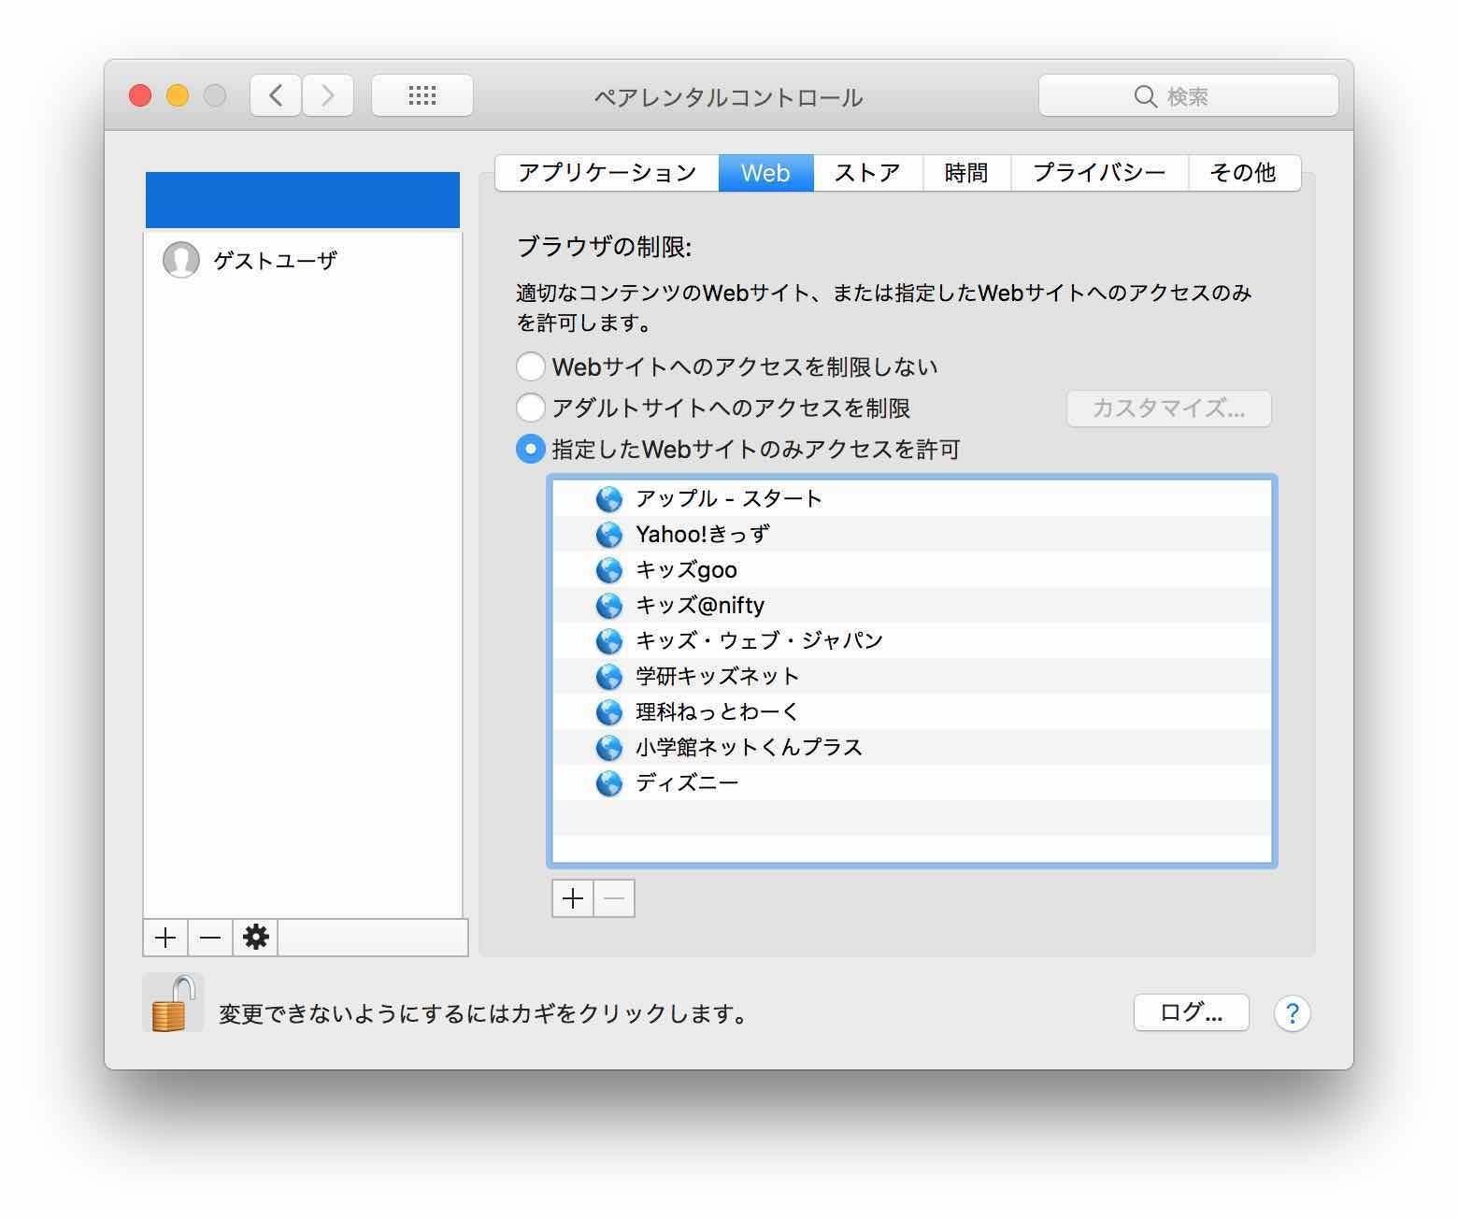
Task: Select the キッズ・ウェブ・ジャパン site entry
Action: point(911,640)
